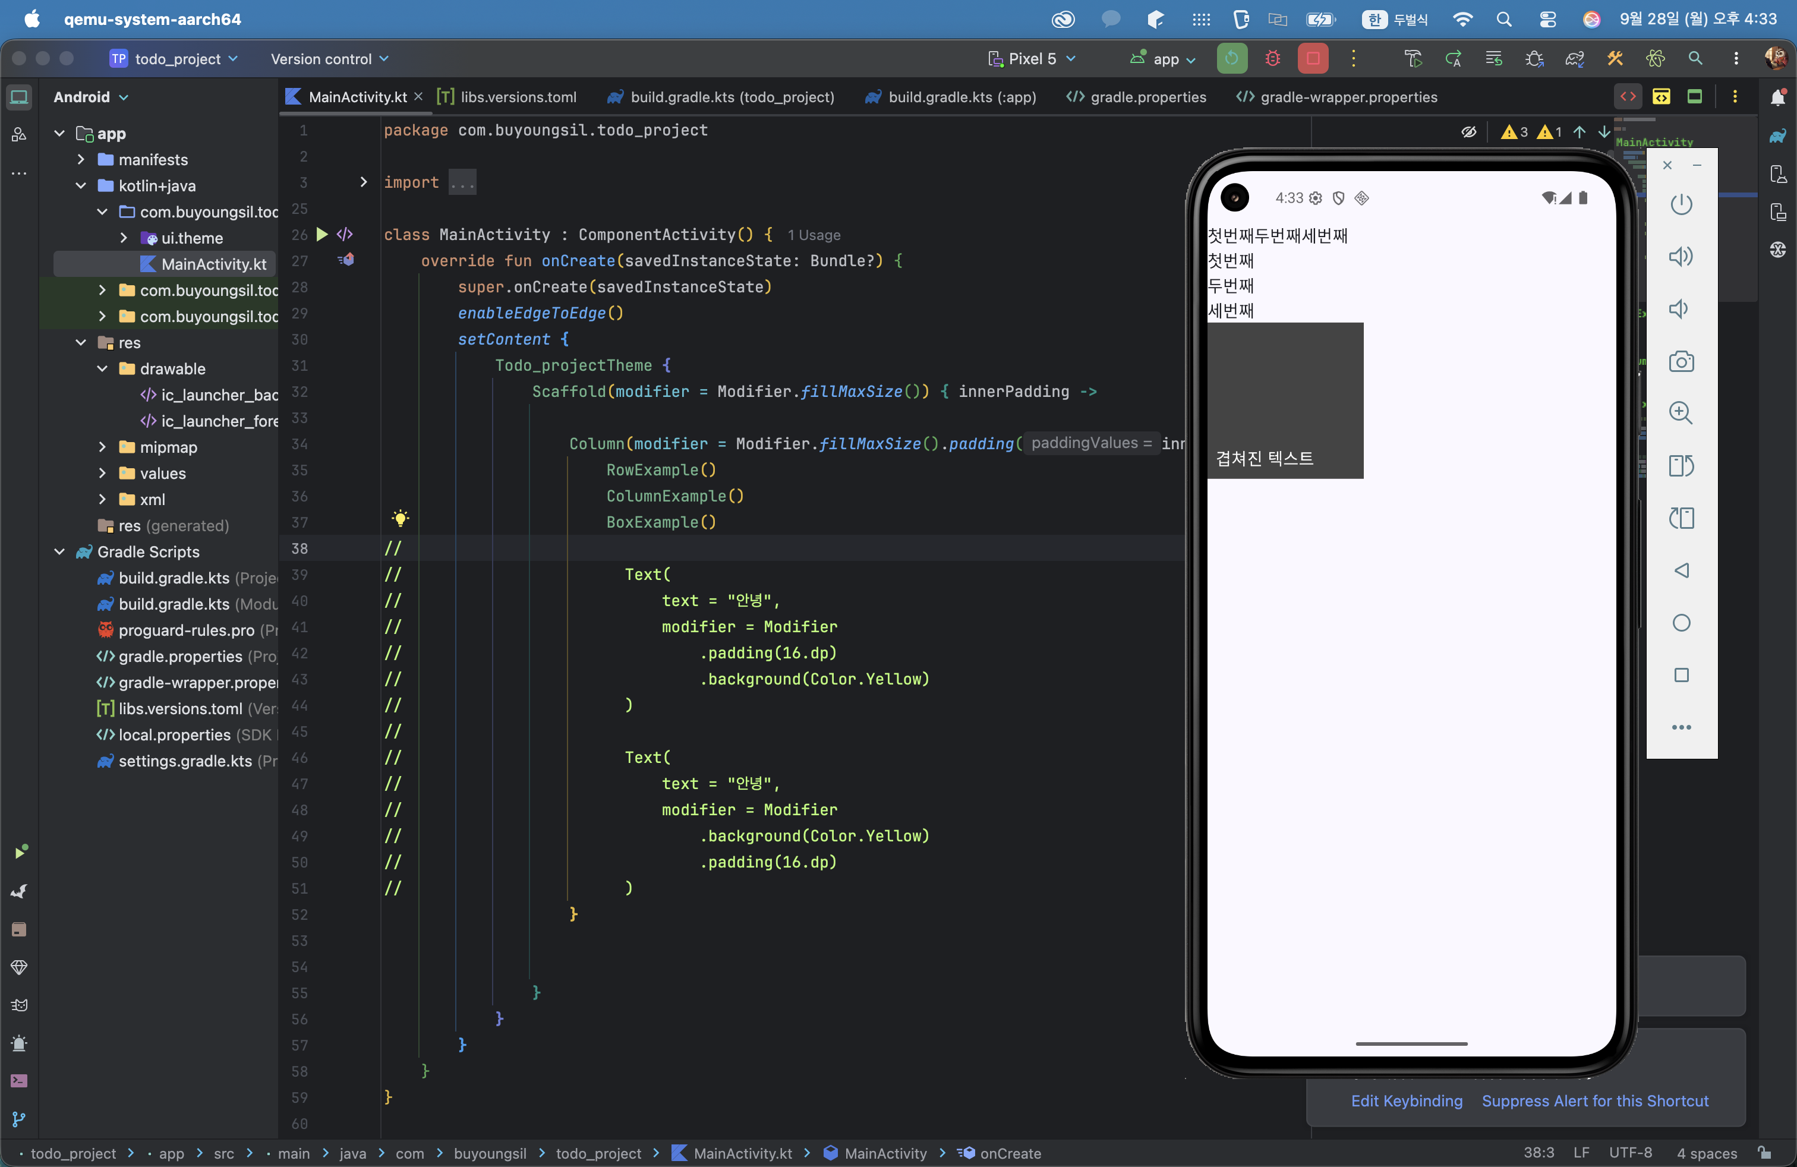Open emulator extended controls three dots
The width and height of the screenshot is (1797, 1167).
click(x=1681, y=727)
